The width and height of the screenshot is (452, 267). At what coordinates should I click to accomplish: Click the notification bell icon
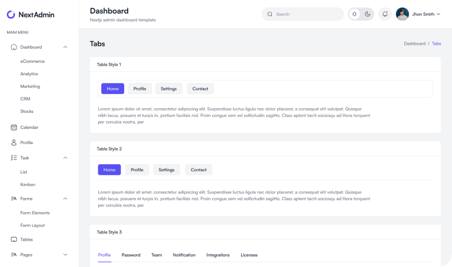[385, 14]
